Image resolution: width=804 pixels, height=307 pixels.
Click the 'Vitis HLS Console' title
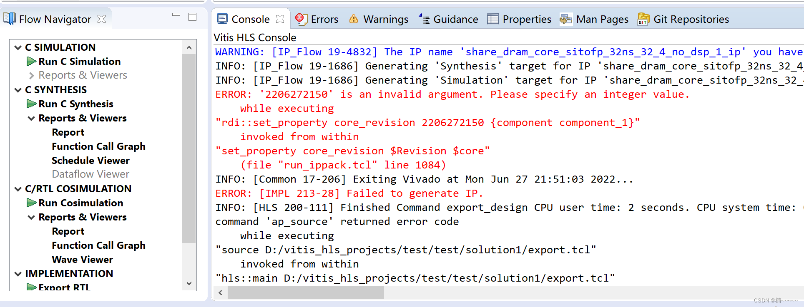[255, 37]
